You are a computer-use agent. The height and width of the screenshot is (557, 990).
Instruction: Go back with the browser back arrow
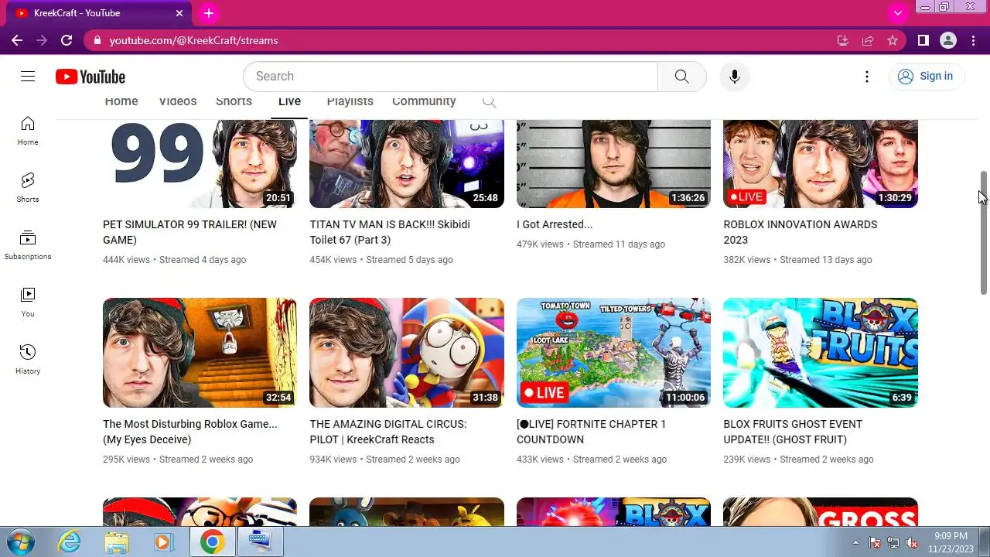point(17,40)
